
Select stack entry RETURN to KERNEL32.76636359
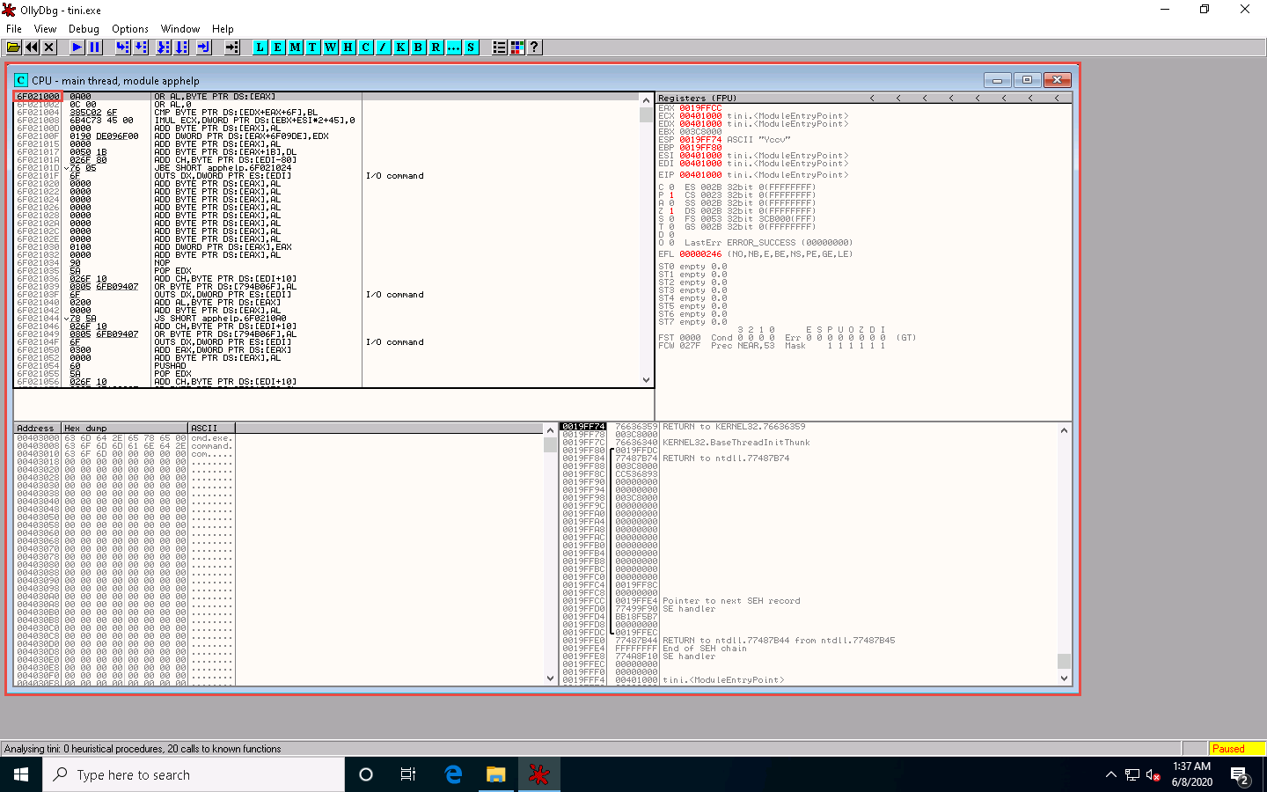pyautogui.click(x=734, y=427)
